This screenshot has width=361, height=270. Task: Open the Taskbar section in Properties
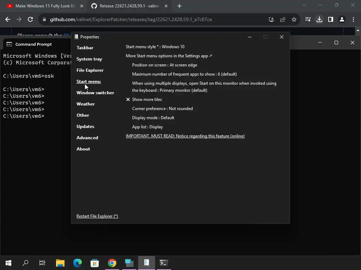click(x=85, y=48)
